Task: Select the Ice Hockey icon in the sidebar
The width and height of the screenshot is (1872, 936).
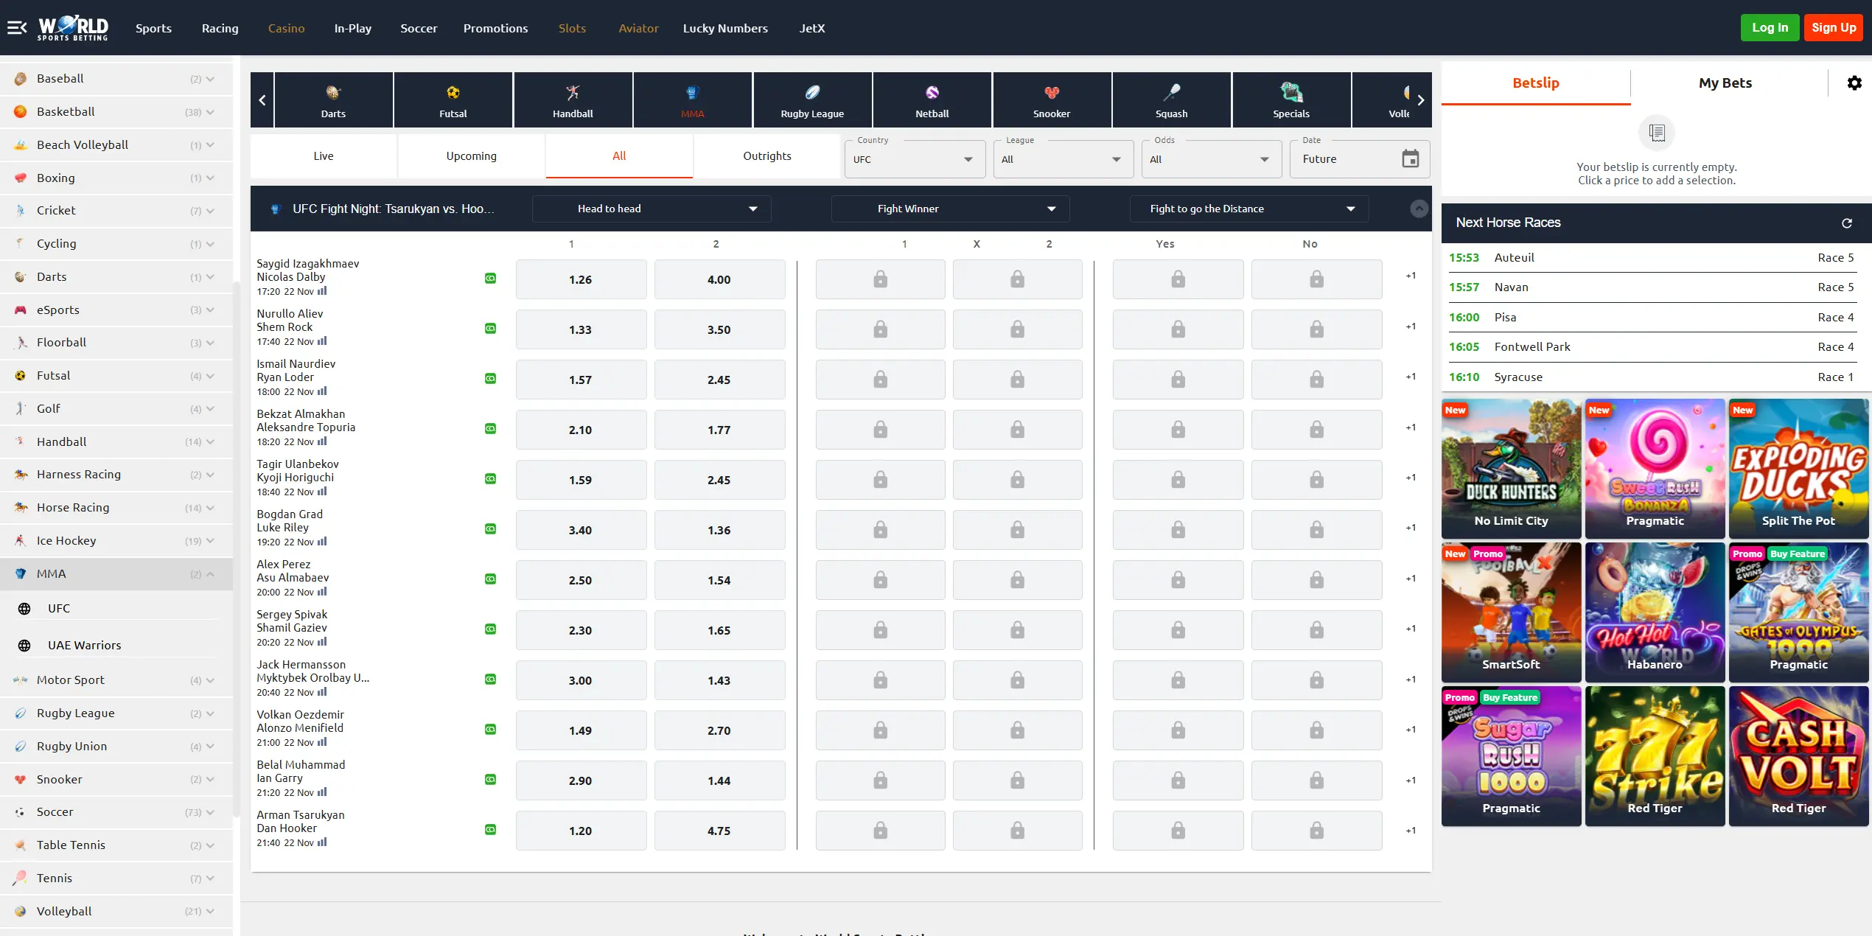Action: (20, 540)
